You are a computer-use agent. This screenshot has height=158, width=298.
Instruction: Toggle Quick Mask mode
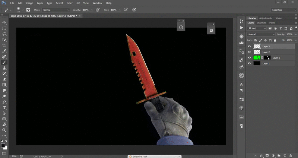[x=4, y=154]
